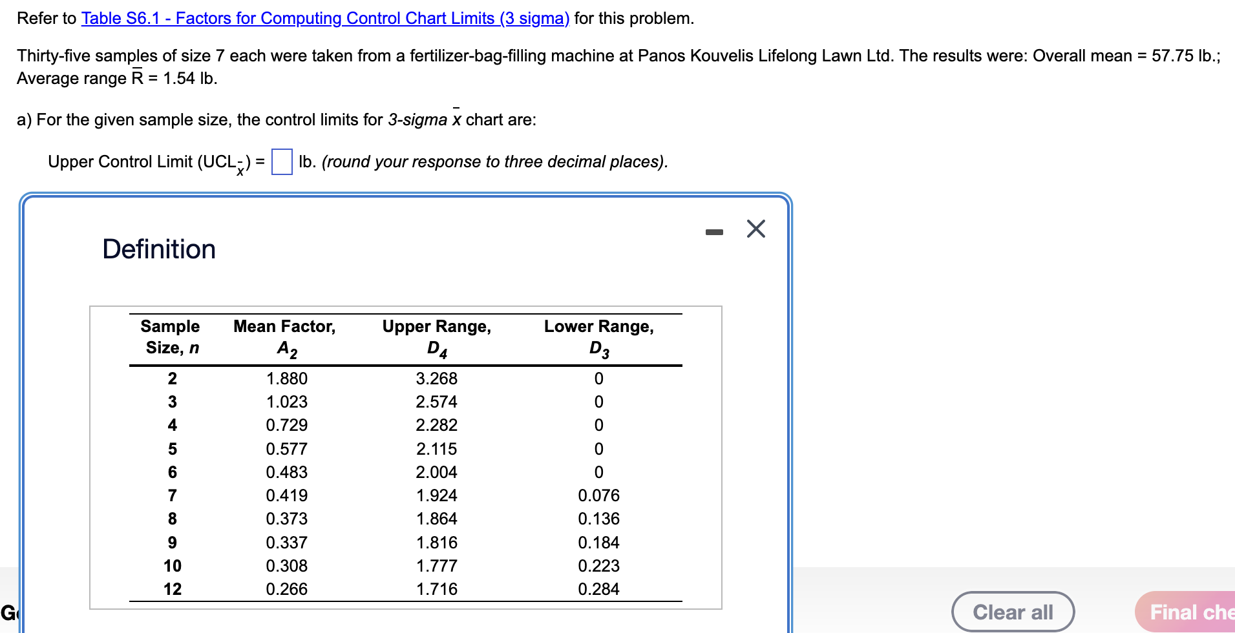Click sample size 2 in the table
1235x633 pixels.
(173, 379)
